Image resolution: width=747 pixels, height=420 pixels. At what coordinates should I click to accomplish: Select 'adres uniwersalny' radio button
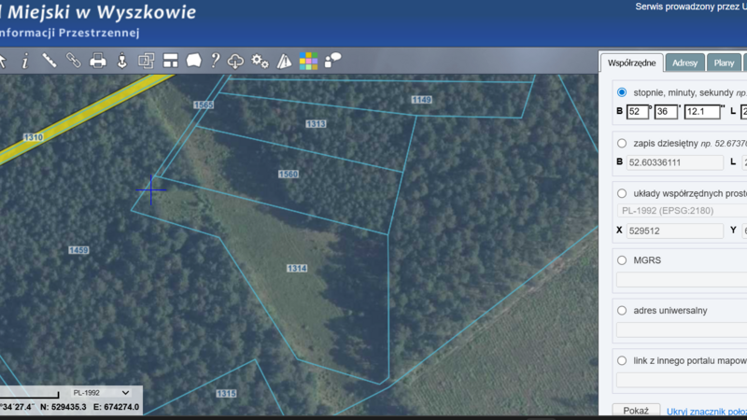pos(622,310)
